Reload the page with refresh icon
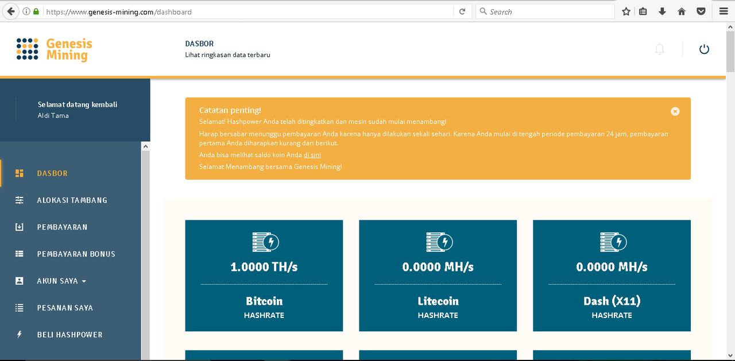The height and width of the screenshot is (361, 735). [462, 11]
